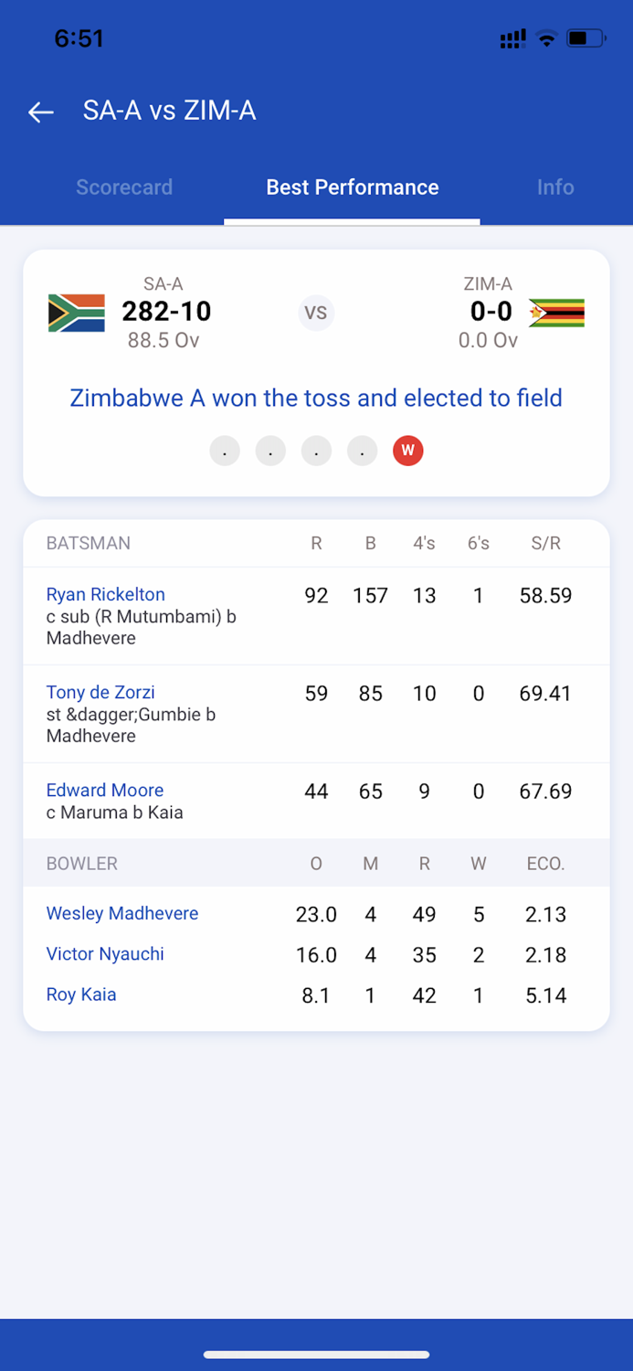Tap the South Africa flag icon
Viewport: 633px width, 1371px height.
coord(76,312)
